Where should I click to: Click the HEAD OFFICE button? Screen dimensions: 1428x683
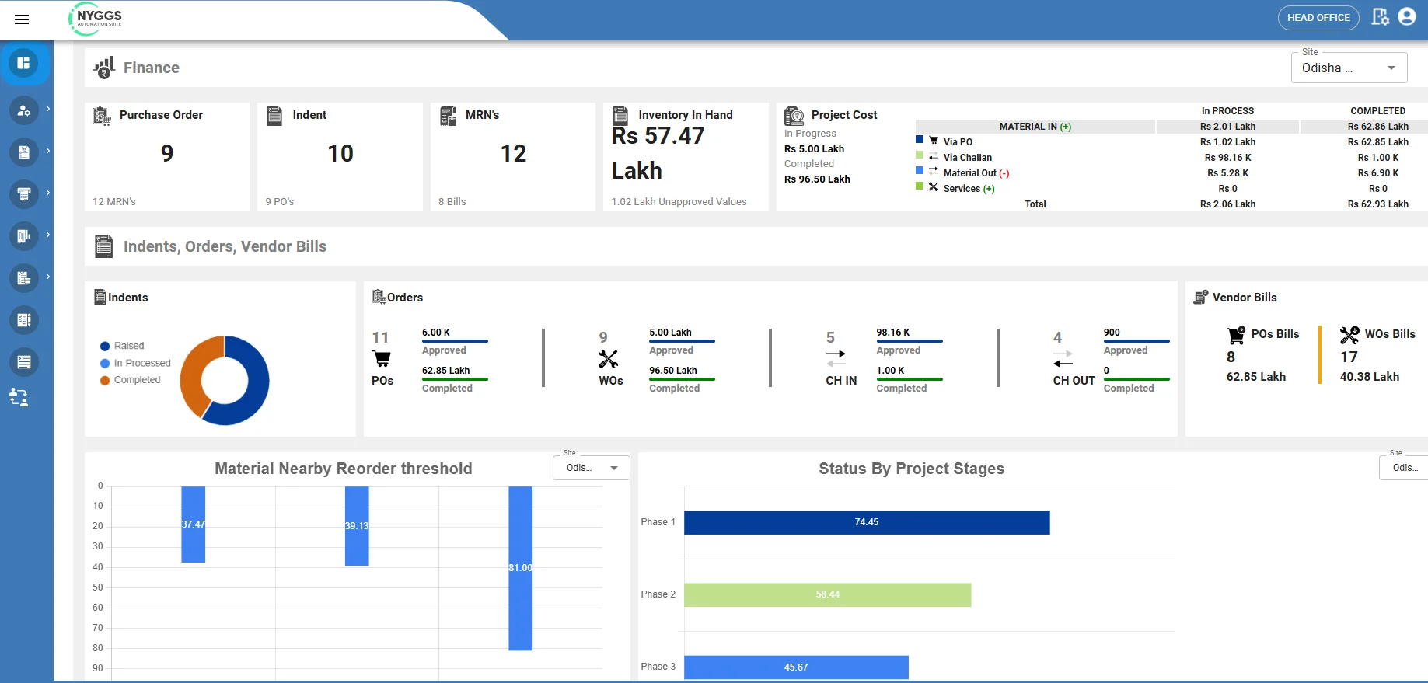click(1318, 18)
